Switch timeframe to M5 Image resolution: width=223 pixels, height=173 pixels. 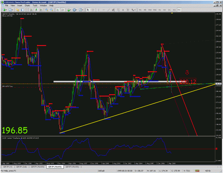point(145,10)
